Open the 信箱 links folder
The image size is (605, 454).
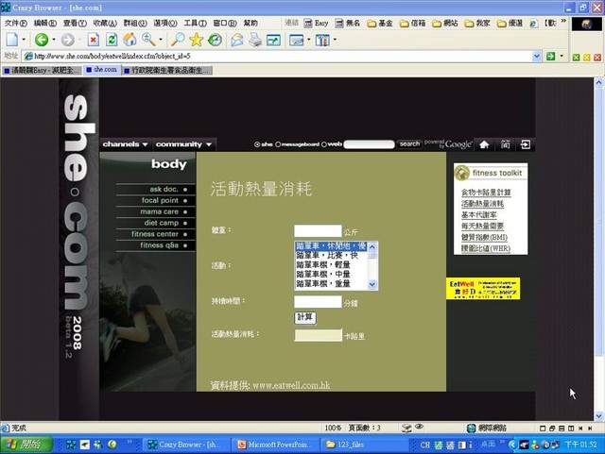coord(412,24)
